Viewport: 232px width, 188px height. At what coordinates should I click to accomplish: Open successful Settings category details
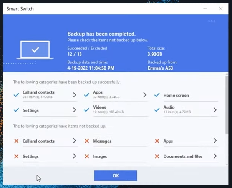pos(74,110)
